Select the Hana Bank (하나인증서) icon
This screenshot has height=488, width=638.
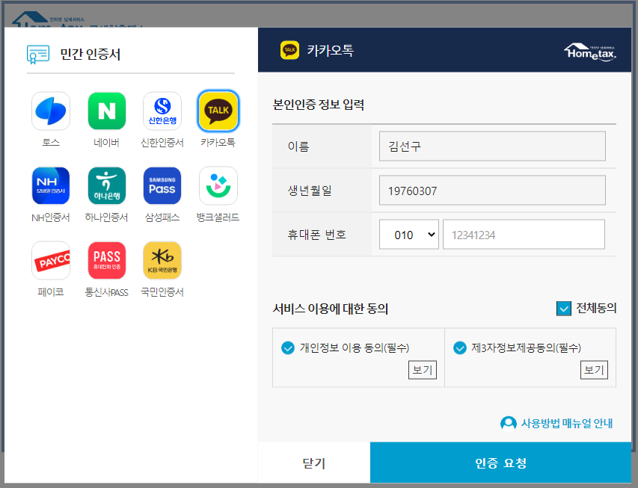pyautogui.click(x=107, y=186)
